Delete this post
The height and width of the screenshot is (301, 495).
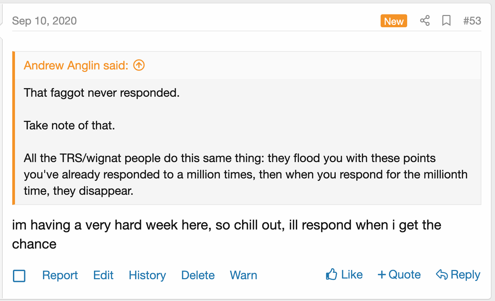tap(198, 275)
